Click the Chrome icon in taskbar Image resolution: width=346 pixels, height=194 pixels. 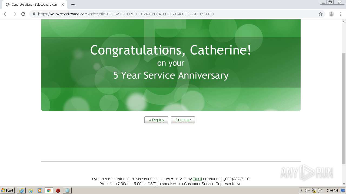(x=49, y=190)
